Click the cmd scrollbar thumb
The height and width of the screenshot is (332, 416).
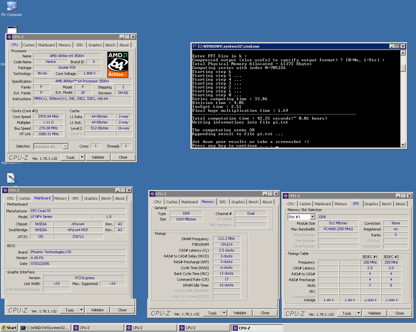pos(403,68)
